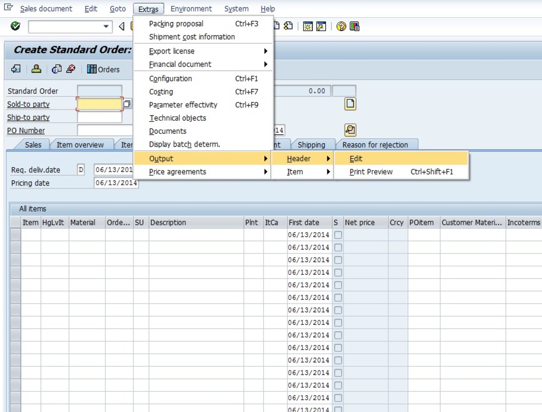Click the Sold-to party input field
This screenshot has width=542, height=412.
coord(99,104)
